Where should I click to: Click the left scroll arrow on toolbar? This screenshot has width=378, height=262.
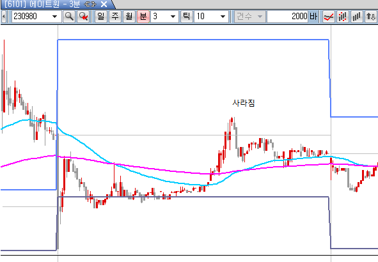[4, 17]
